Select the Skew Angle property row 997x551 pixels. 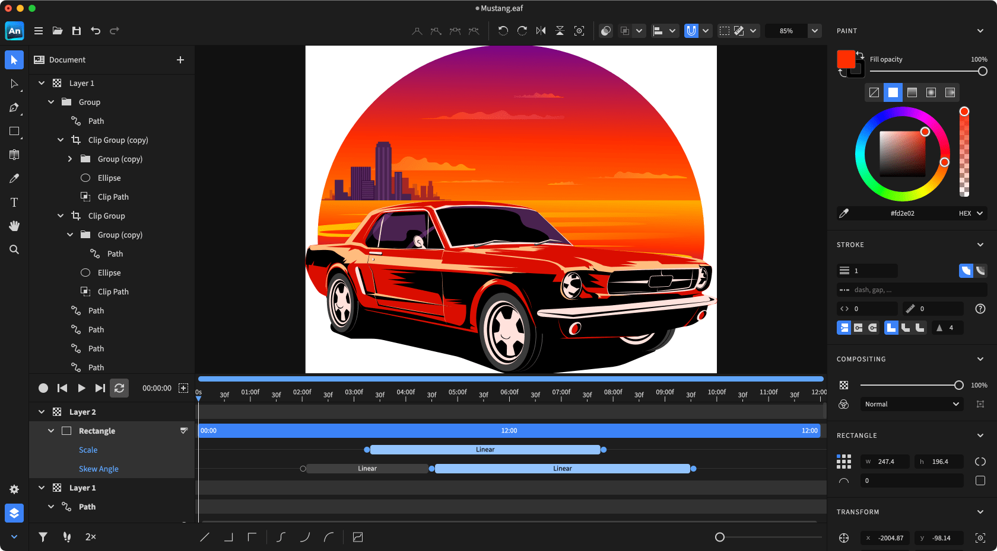pyautogui.click(x=99, y=469)
